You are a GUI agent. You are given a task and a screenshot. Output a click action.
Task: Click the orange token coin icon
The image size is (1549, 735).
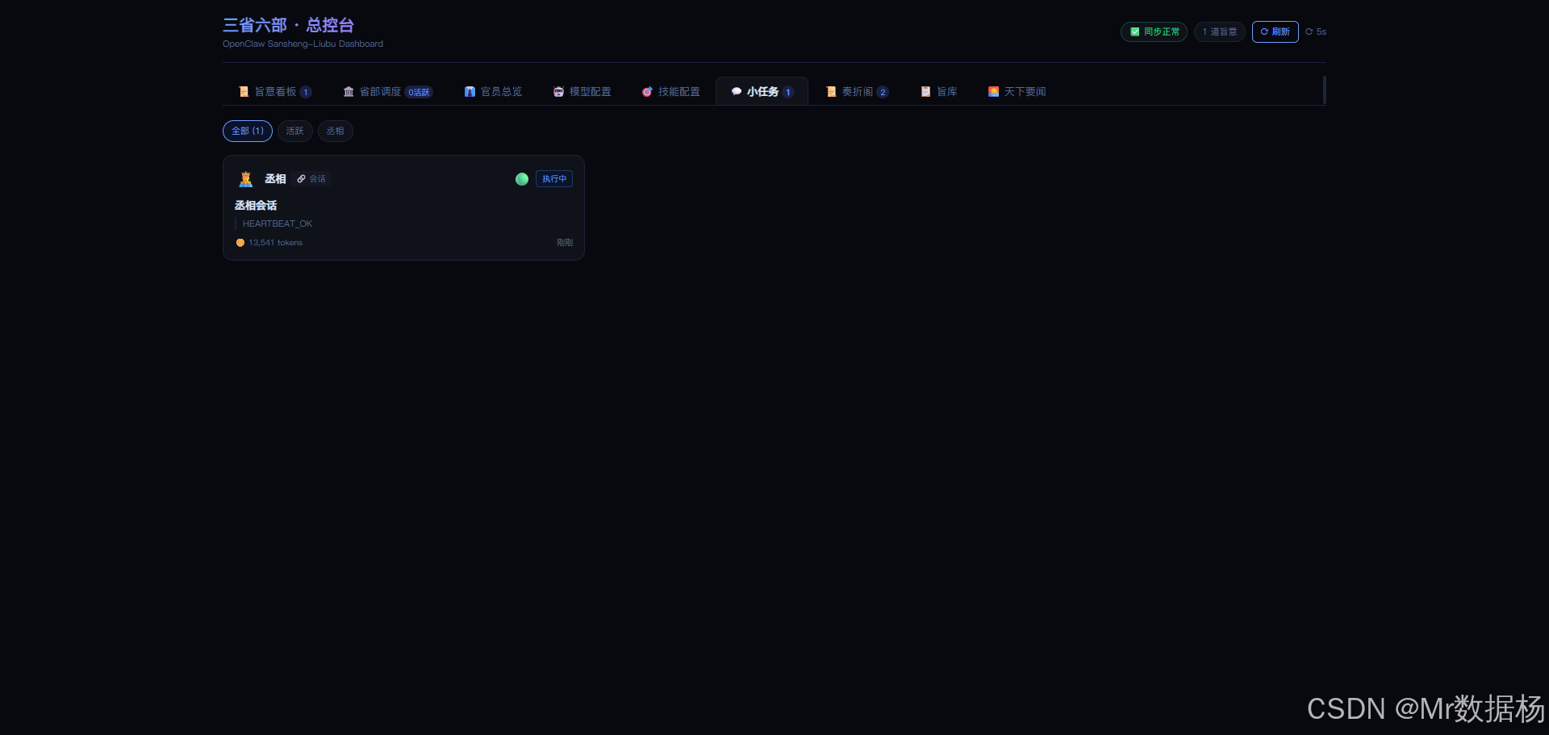pos(240,243)
